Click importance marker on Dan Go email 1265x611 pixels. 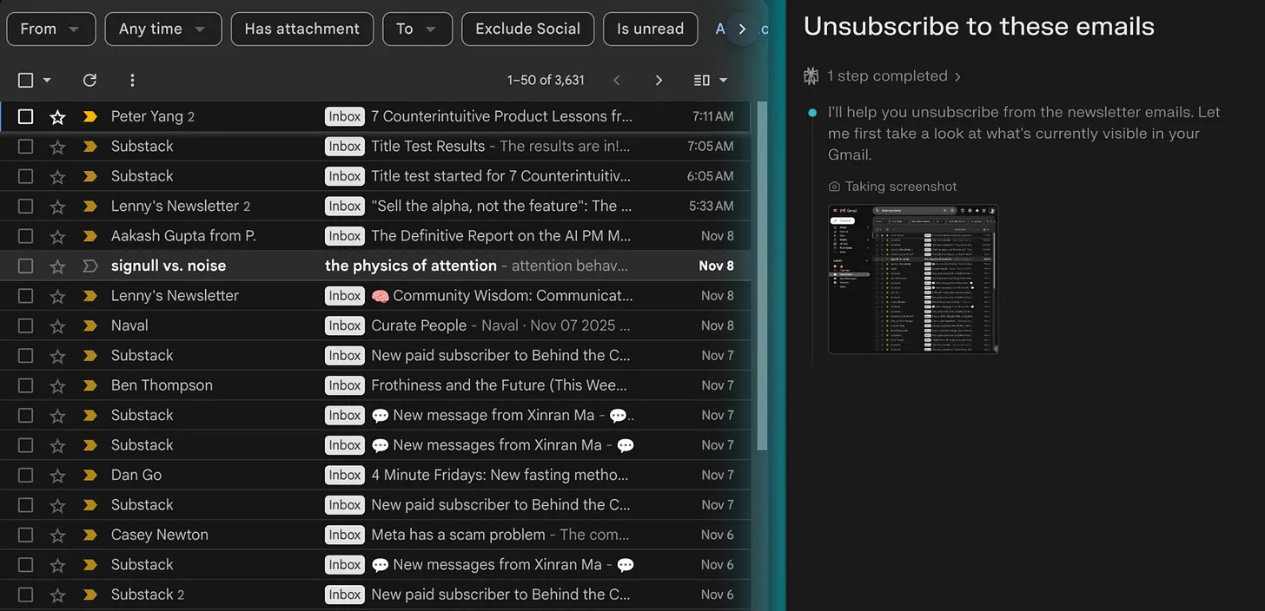(x=89, y=475)
